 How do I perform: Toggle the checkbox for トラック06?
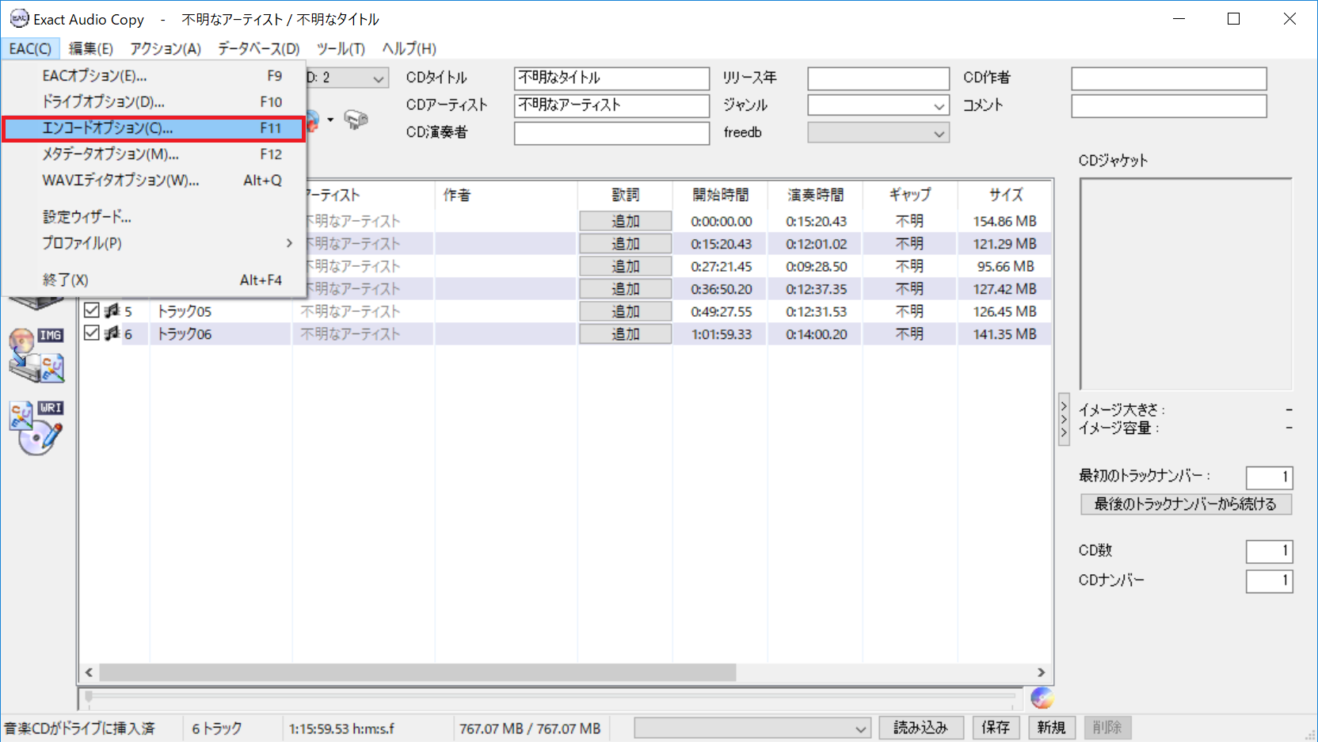tap(91, 333)
